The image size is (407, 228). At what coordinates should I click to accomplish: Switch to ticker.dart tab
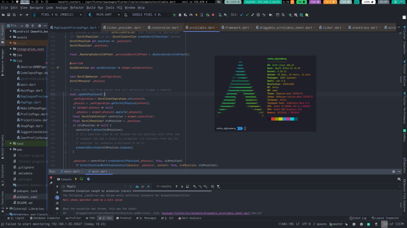click(332, 28)
